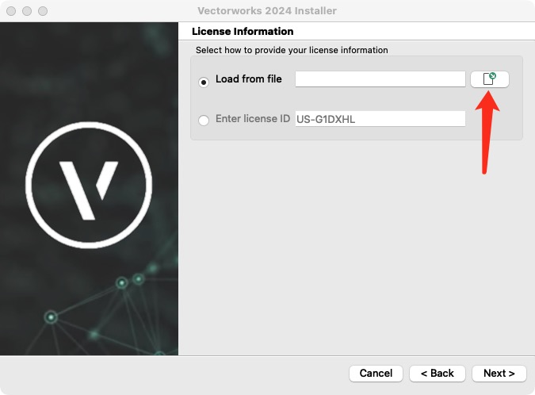This screenshot has width=535, height=395.
Task: Click the License Information heading
Action: (x=243, y=32)
